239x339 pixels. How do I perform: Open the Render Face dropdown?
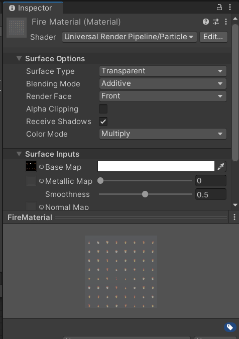[x=163, y=96]
